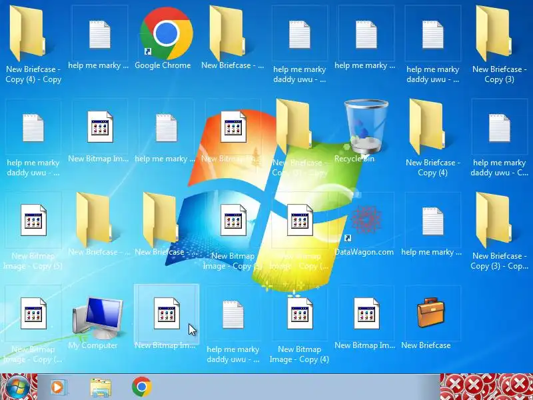Image resolution: width=533 pixels, height=400 pixels.
Task: Launch Chrome from the taskbar
Action: tap(142, 387)
